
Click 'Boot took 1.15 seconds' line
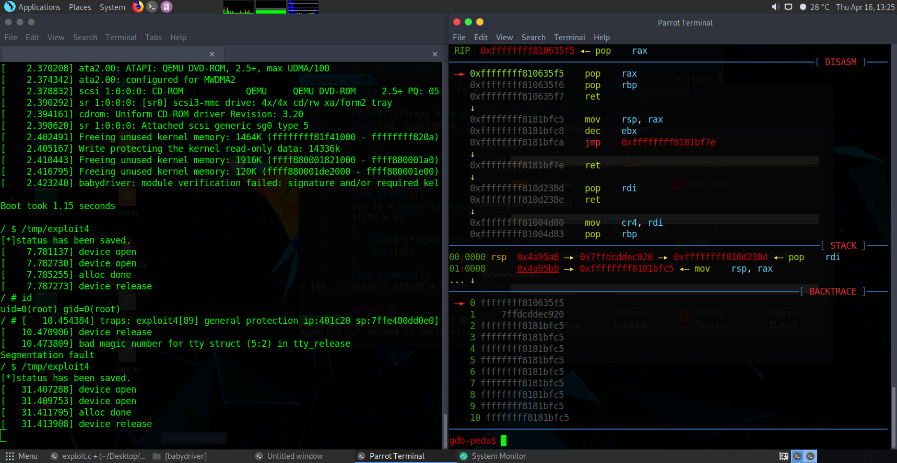(x=58, y=206)
